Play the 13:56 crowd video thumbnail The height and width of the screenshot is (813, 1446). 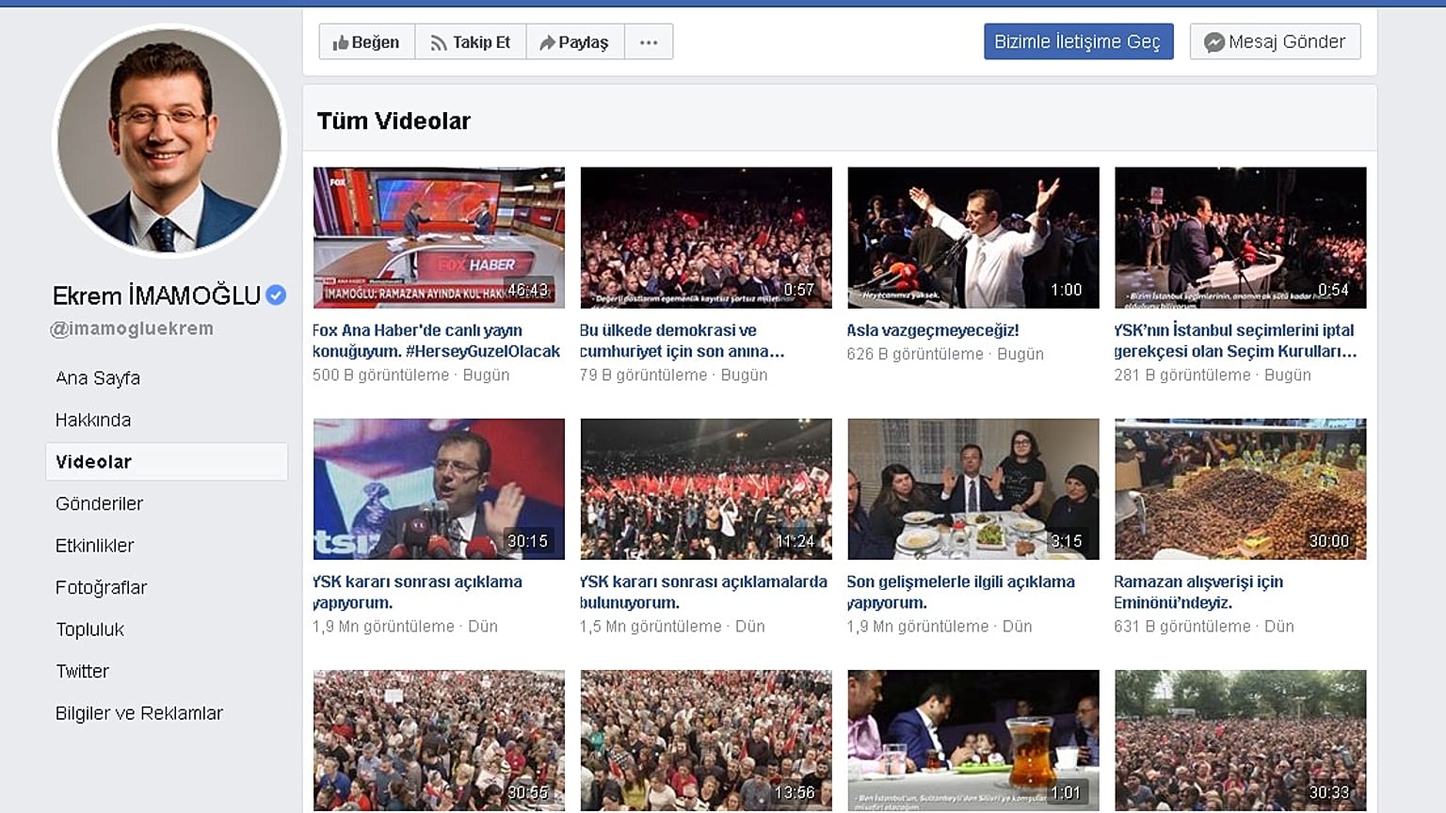pos(706,741)
